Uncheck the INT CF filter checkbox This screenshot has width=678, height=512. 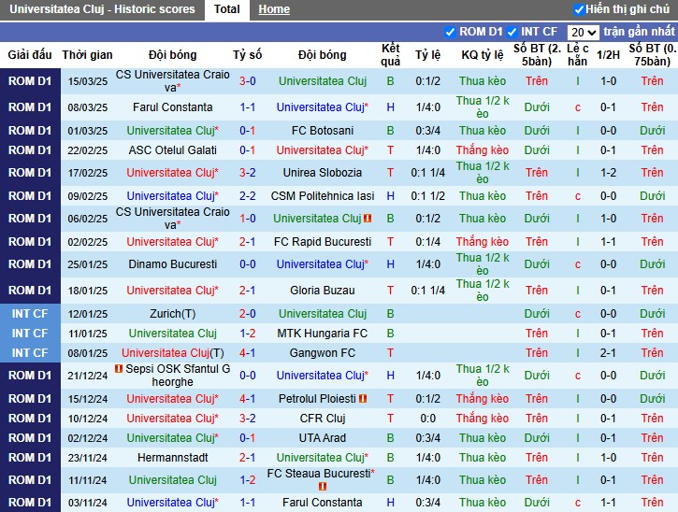pos(512,32)
